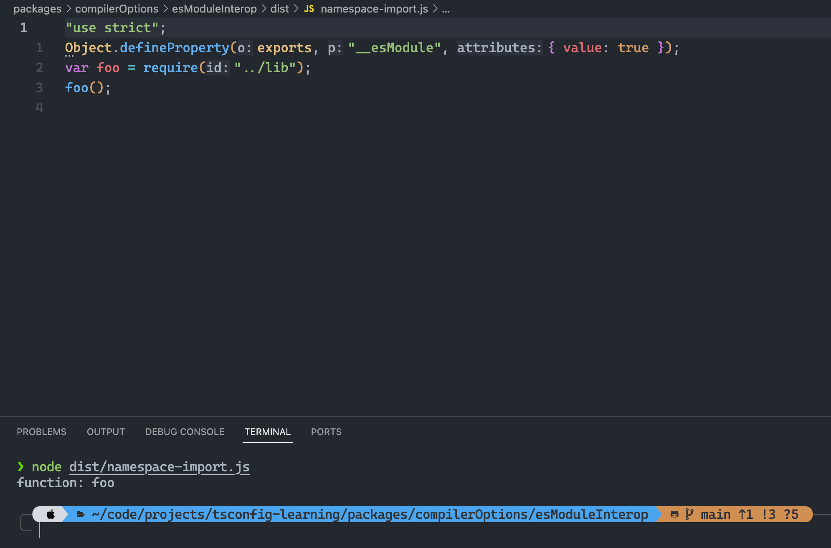Image resolution: width=831 pixels, height=548 pixels.
Task: Click the green terminal prompt arrow
Action: pyautogui.click(x=20, y=466)
